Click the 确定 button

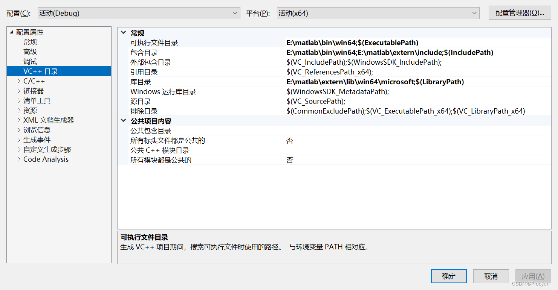click(448, 276)
